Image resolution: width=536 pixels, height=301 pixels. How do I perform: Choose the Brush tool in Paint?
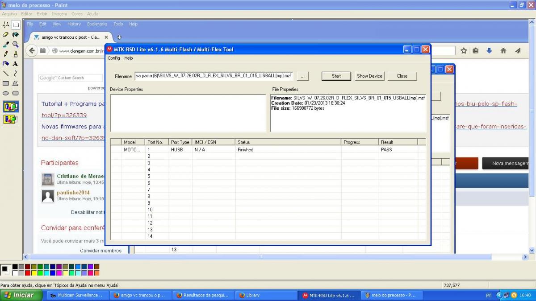click(15, 54)
